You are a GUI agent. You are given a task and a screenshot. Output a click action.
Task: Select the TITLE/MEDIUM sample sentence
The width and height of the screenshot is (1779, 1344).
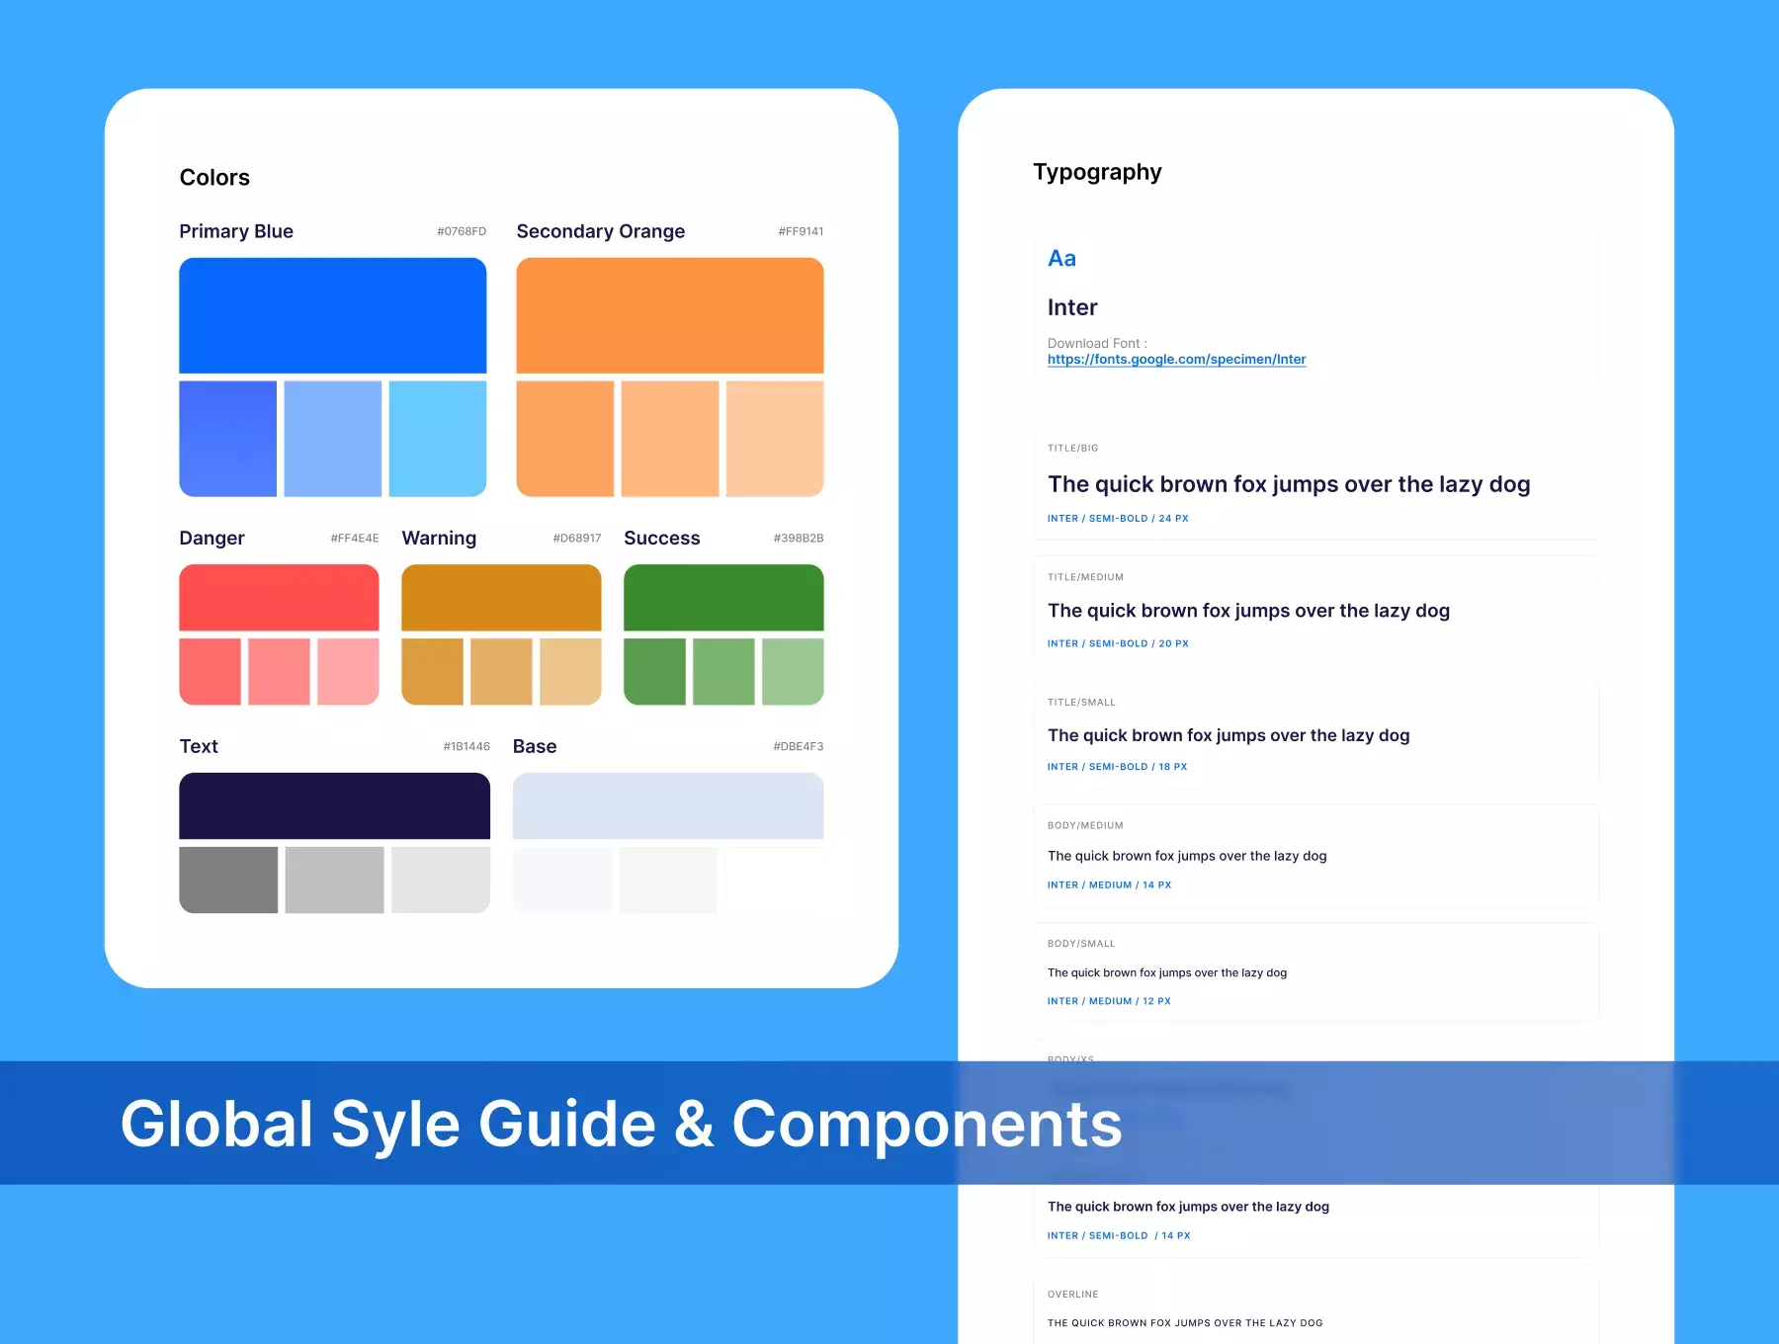coord(1248,611)
